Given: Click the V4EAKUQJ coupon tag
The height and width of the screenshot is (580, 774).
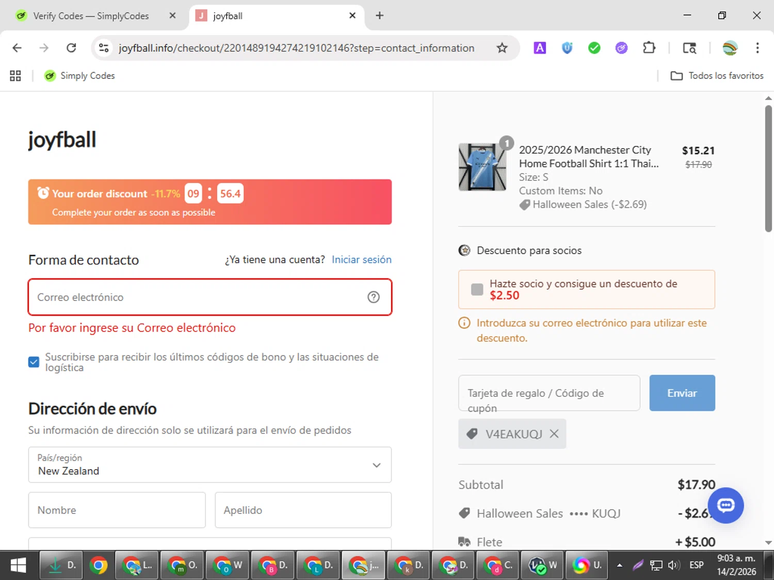Looking at the screenshot, I should pyautogui.click(x=512, y=434).
